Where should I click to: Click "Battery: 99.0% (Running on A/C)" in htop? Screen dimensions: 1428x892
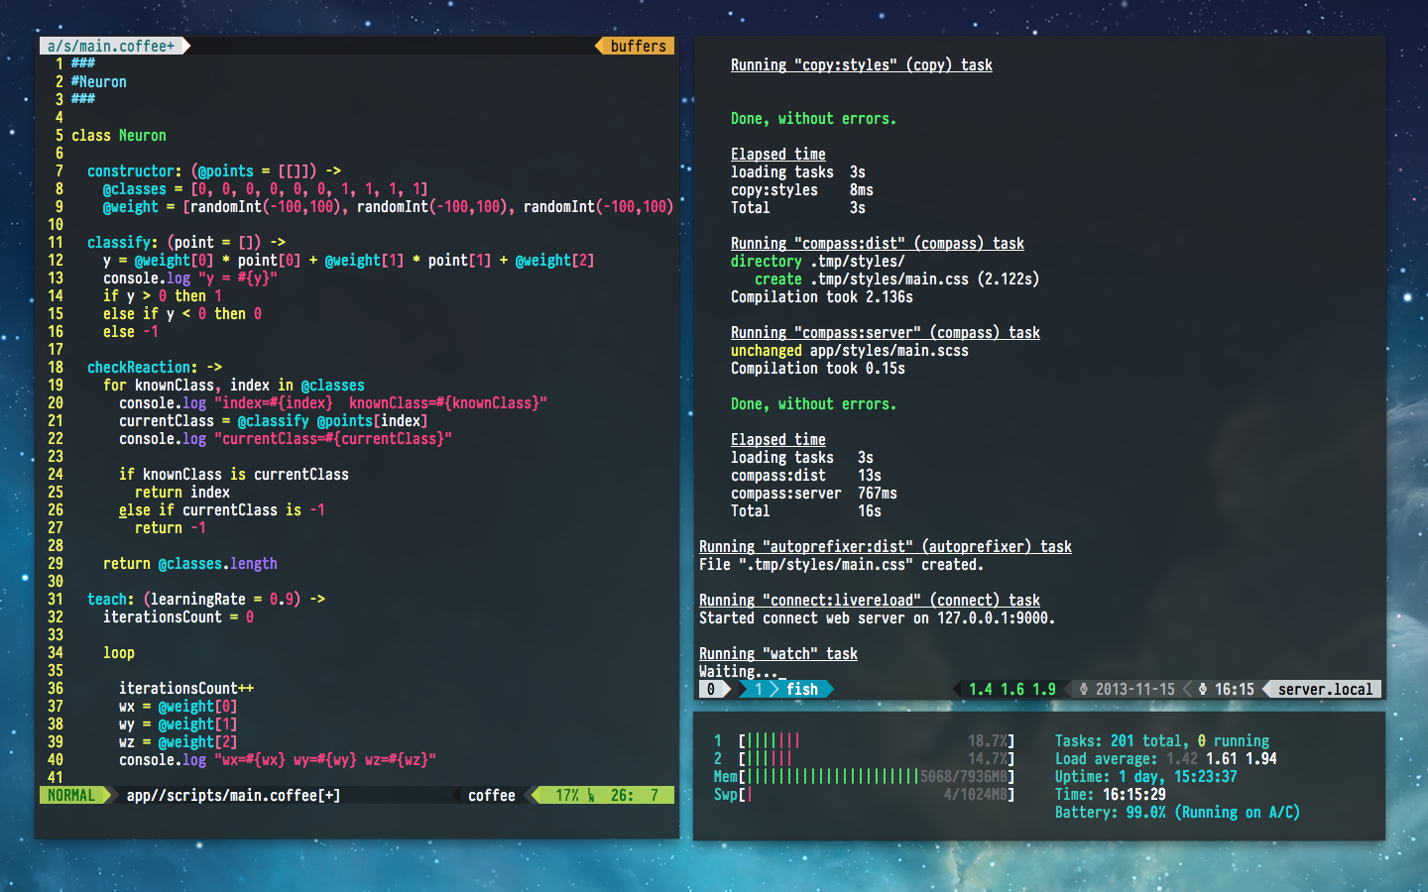[1178, 813]
